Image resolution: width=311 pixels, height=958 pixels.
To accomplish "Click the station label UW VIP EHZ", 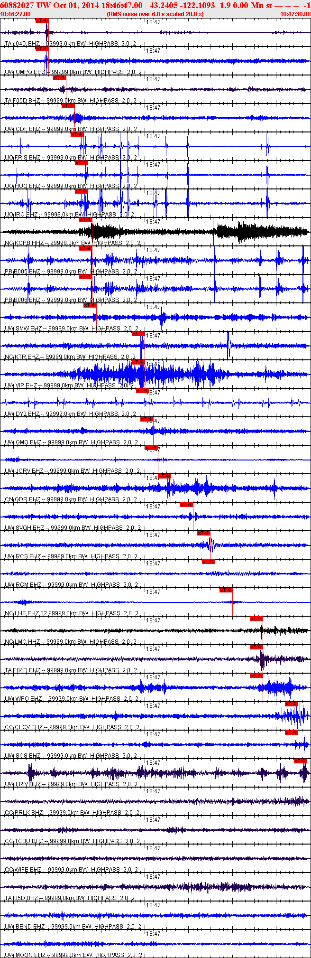I will [22, 385].
